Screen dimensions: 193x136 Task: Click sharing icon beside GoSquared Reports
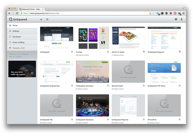pyautogui.click(x=144, y=119)
